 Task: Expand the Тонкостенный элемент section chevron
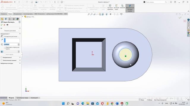20,60
